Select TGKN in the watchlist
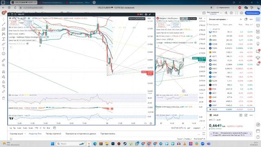This screenshot has height=147, width=261. [231, 48]
